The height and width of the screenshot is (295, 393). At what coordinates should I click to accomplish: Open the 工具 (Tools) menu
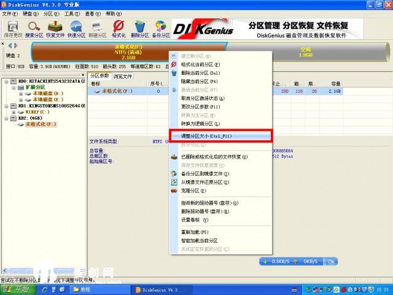point(71,13)
